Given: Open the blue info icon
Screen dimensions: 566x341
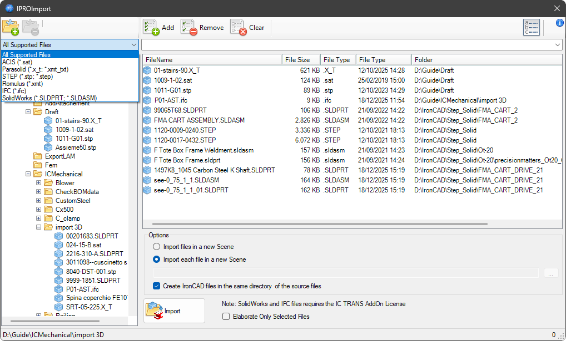Looking at the screenshot, I should 560,23.
